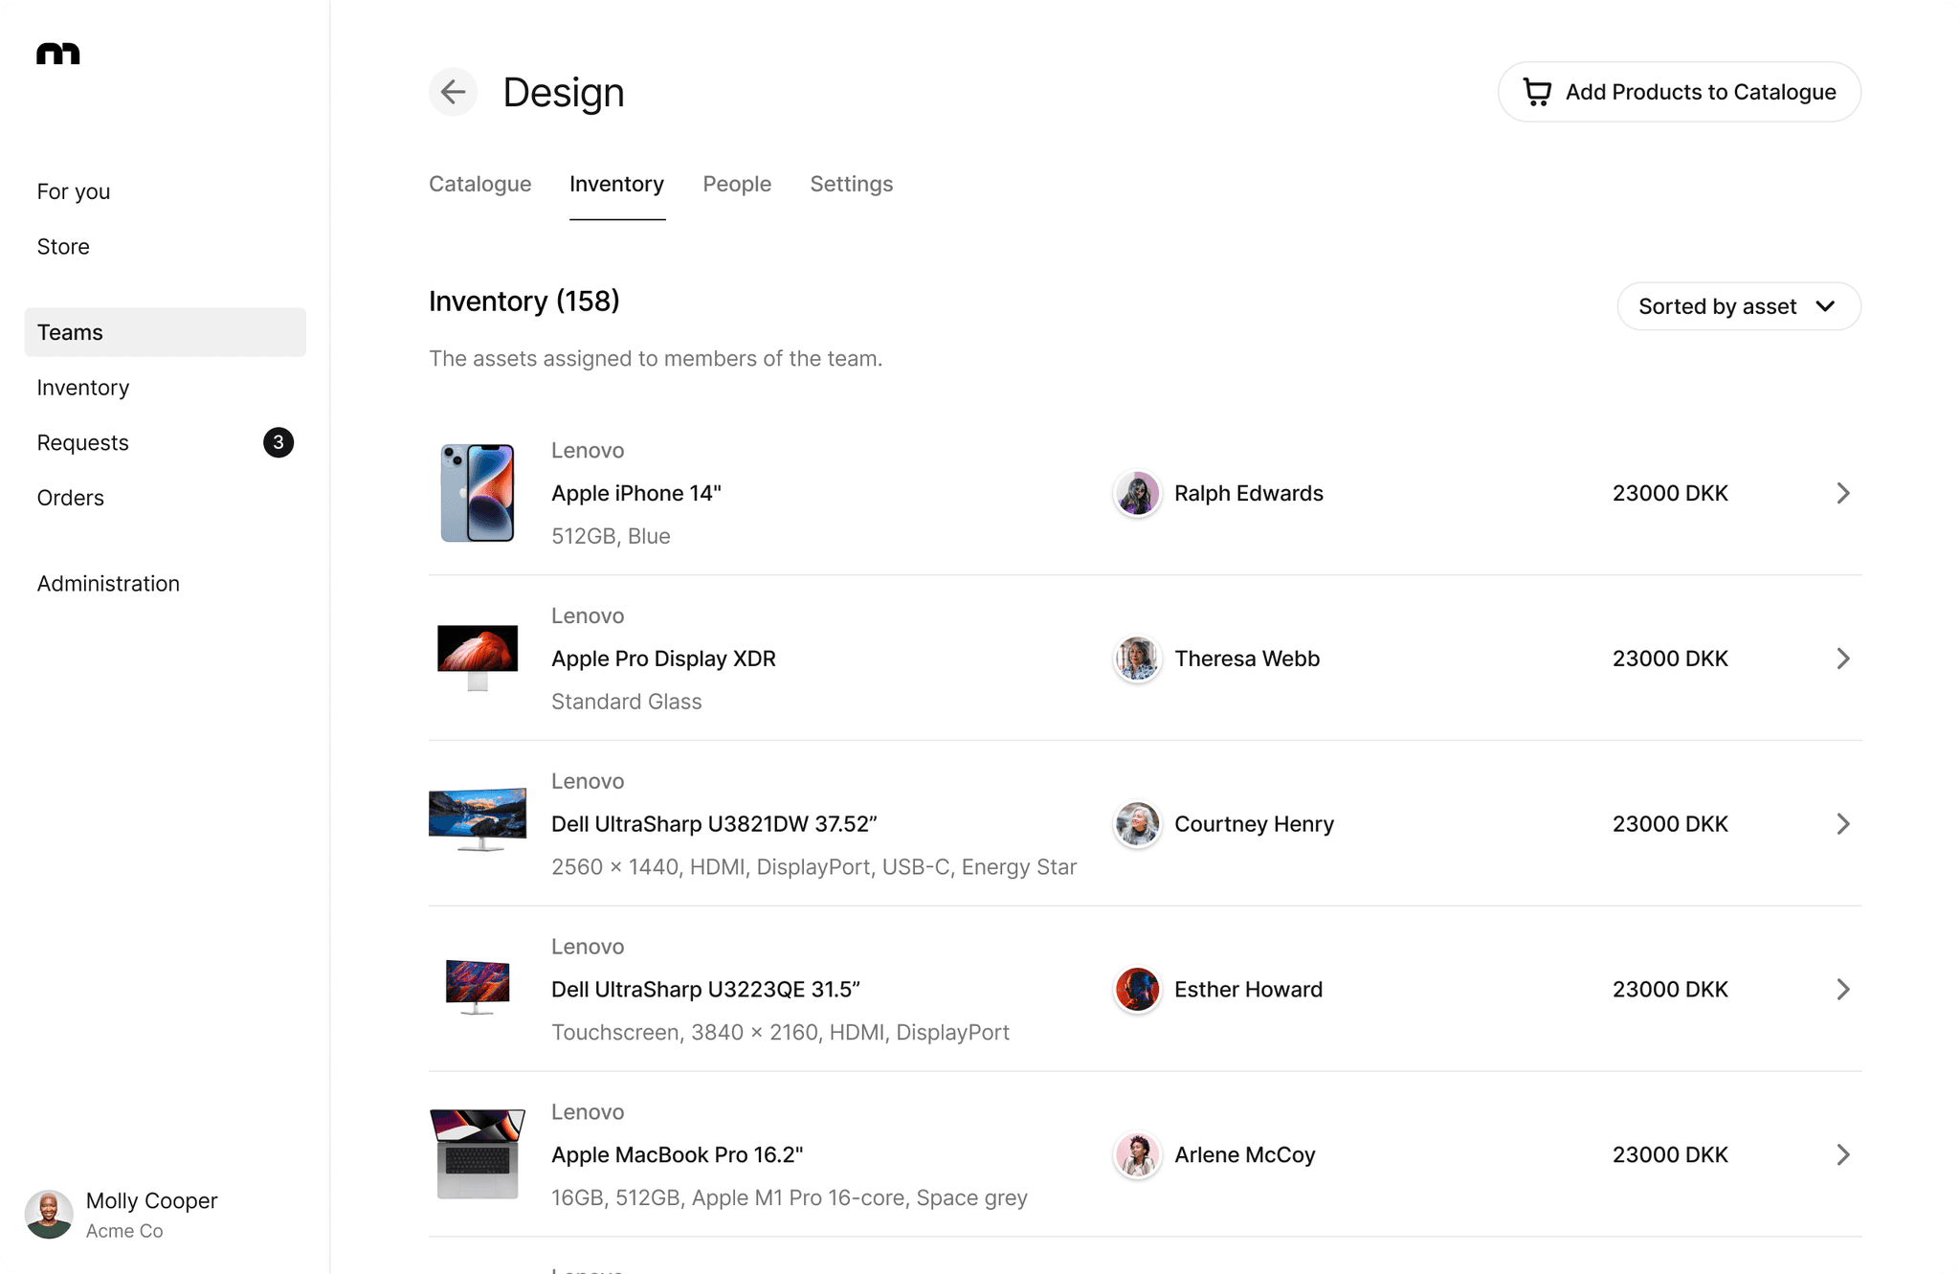Screen dimensions: 1960x1274
Task: Switch to the People tab
Action: [736, 184]
